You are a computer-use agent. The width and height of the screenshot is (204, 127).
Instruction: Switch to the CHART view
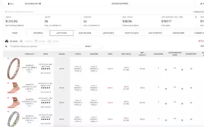point(53,41)
